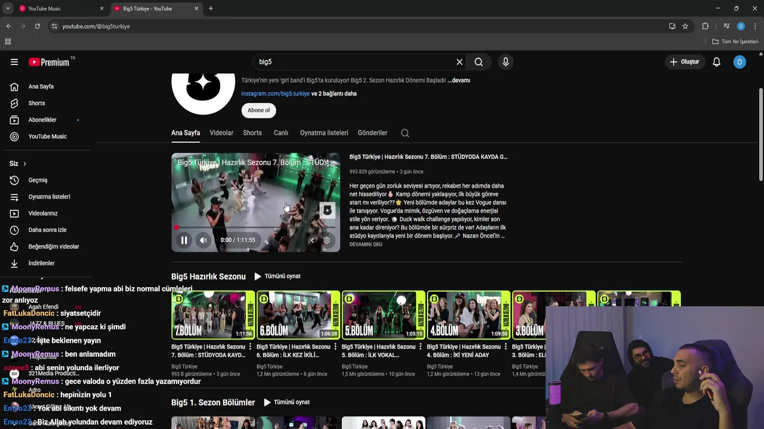
Task: Switch to the YouTube Music browser tab
Action: pyautogui.click(x=60, y=8)
